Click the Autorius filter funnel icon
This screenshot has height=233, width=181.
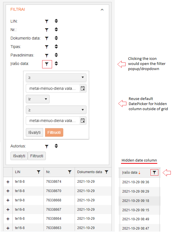[x=47, y=146]
